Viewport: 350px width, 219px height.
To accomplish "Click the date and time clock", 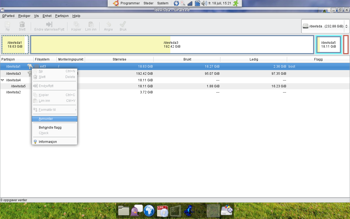I will [x=220, y=3].
